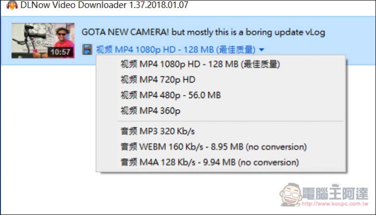Pick MP4 480p 56.0 MB format
Screen dimensions: 376x215
[x=171, y=95]
